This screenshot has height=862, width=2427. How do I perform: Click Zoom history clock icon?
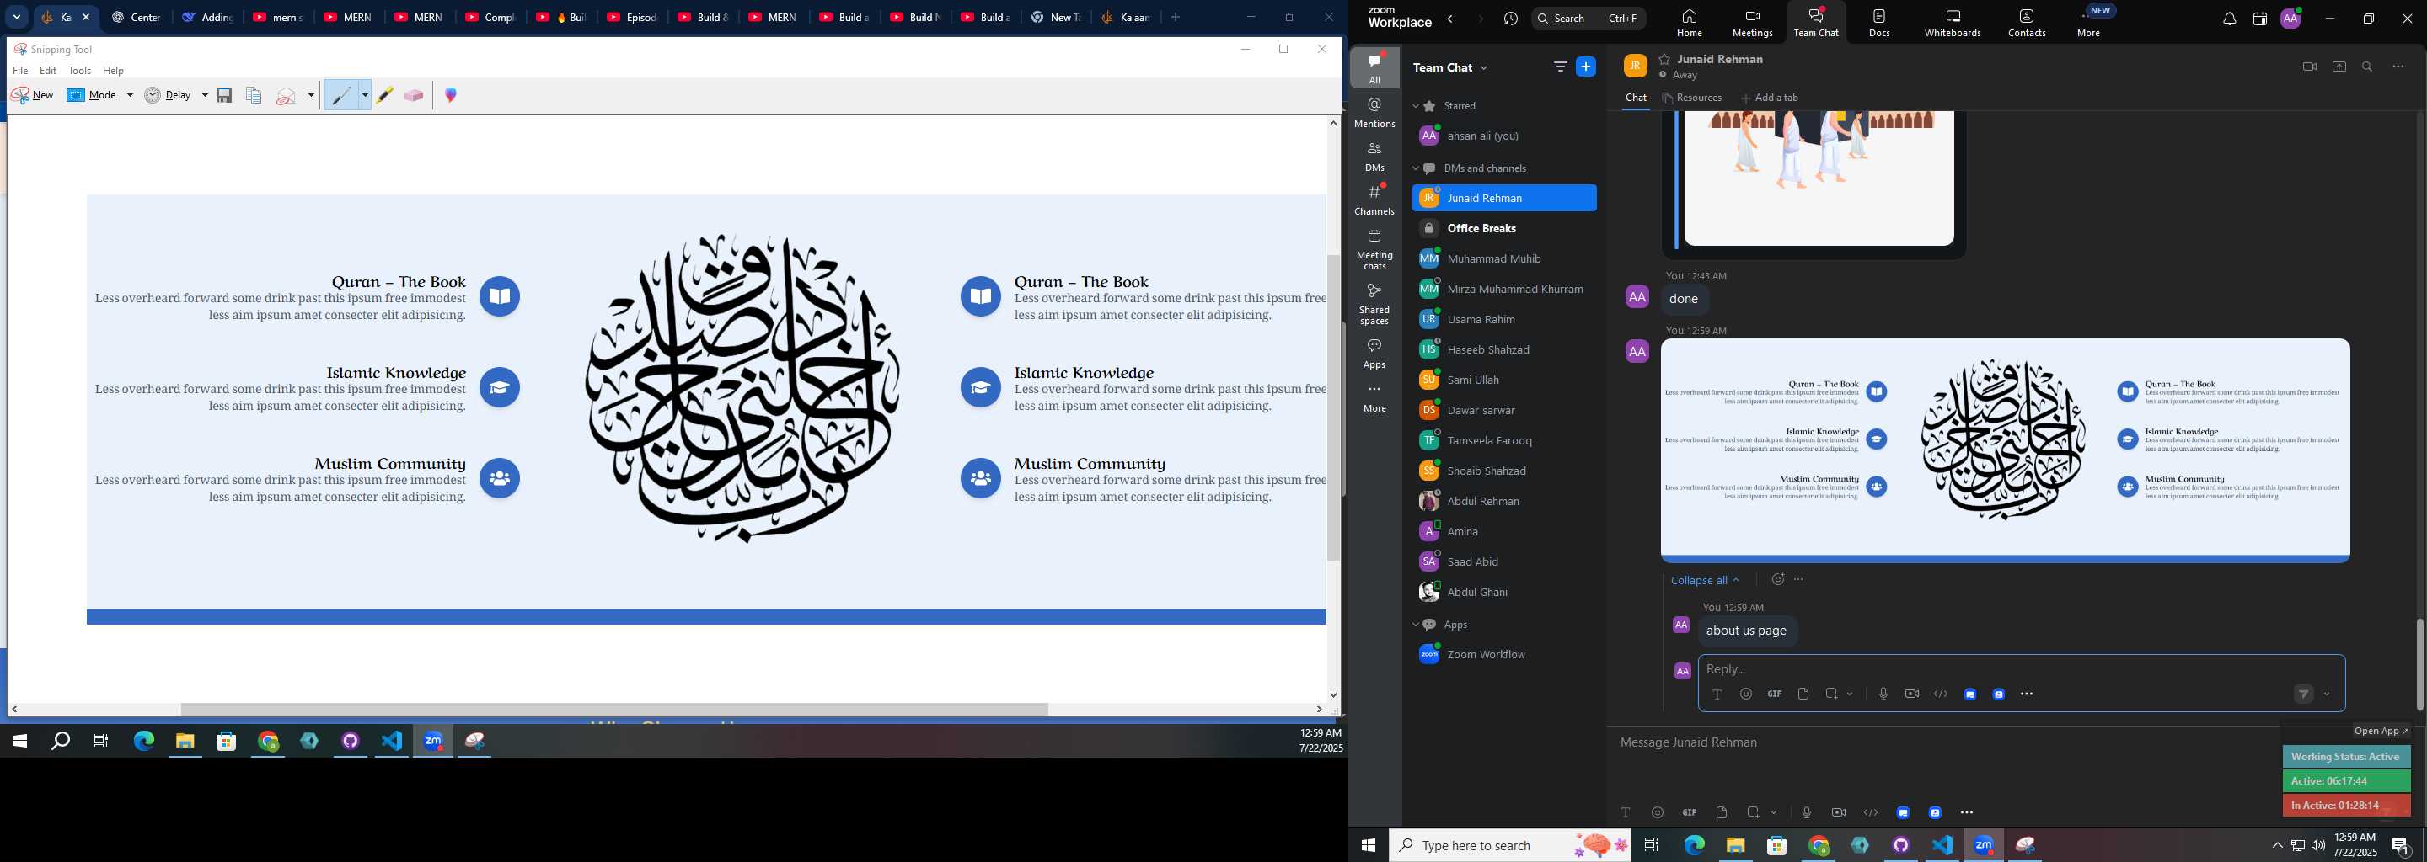[x=1510, y=19]
